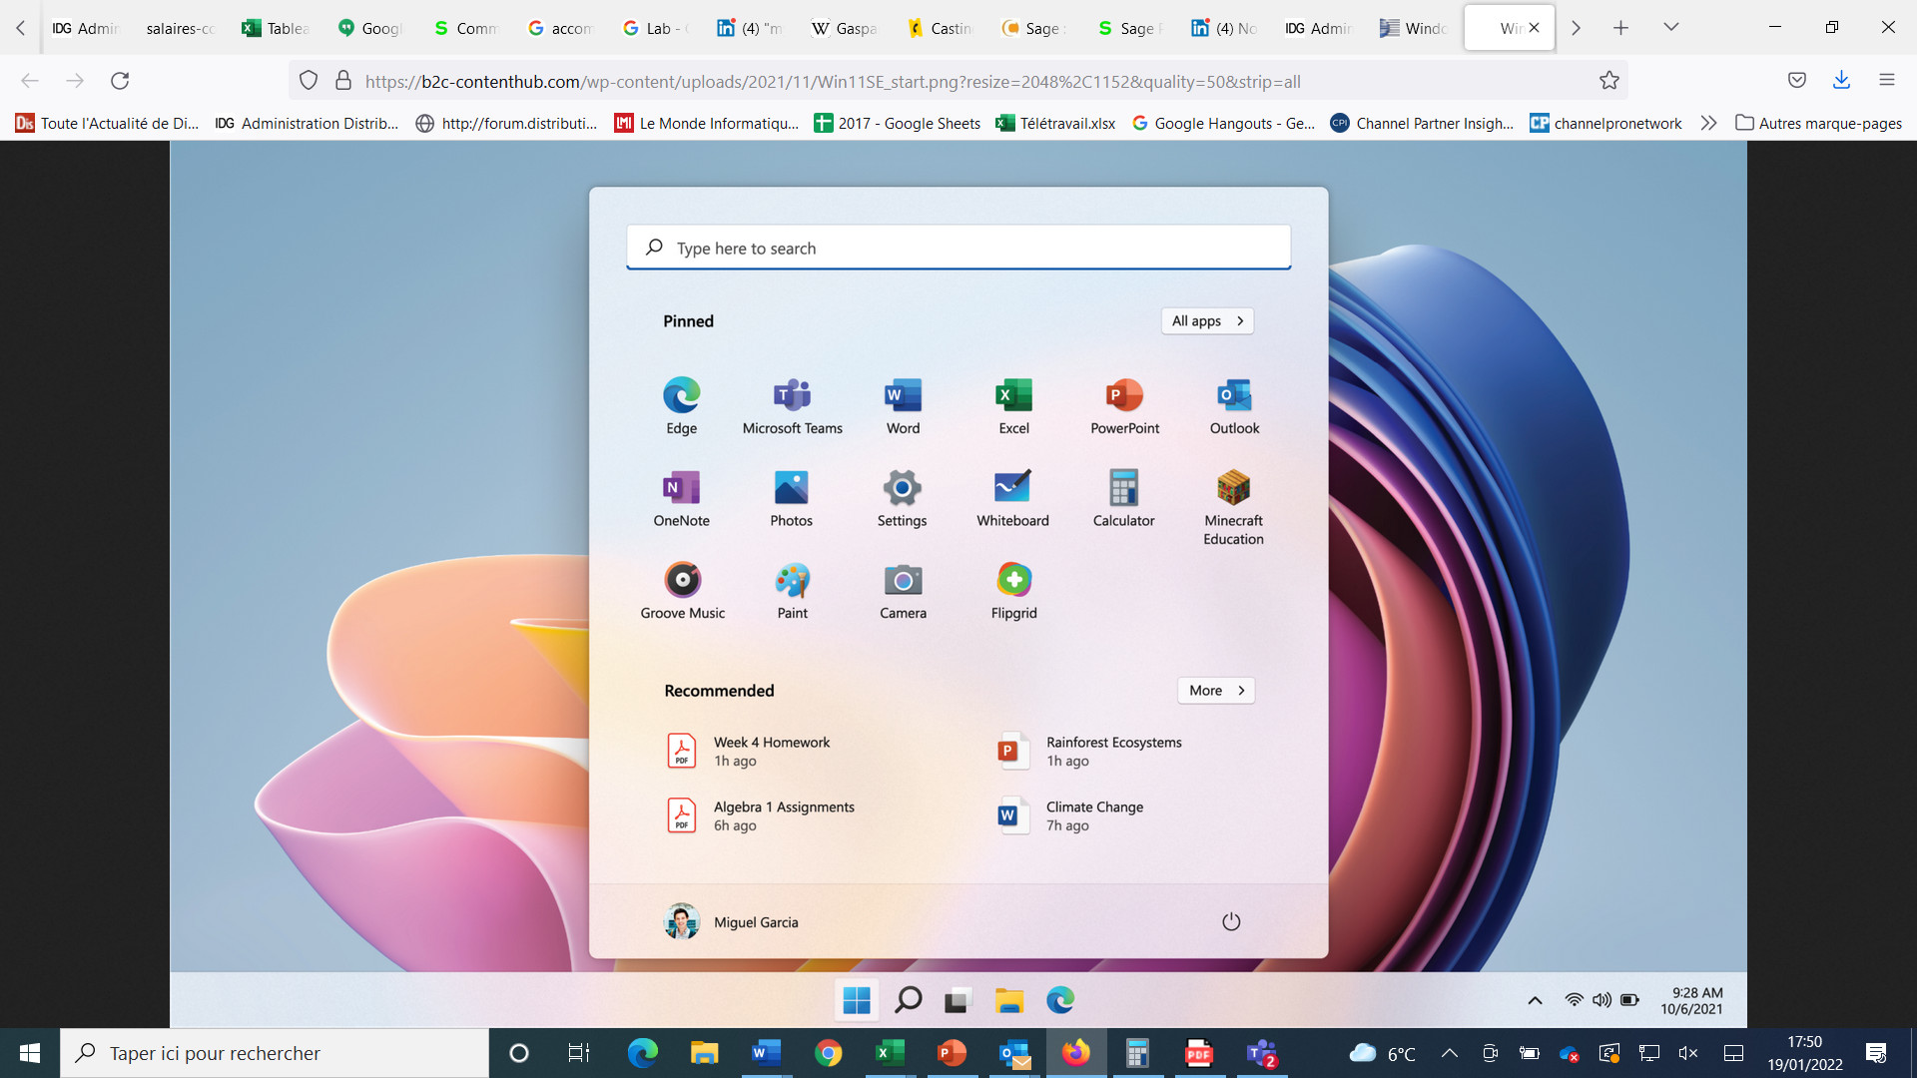Open Climate Change recommended document
1917x1078 pixels.
click(x=1070, y=815)
